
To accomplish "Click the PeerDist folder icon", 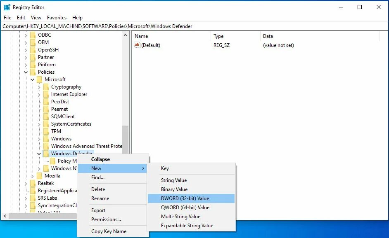I will click(x=46, y=102).
